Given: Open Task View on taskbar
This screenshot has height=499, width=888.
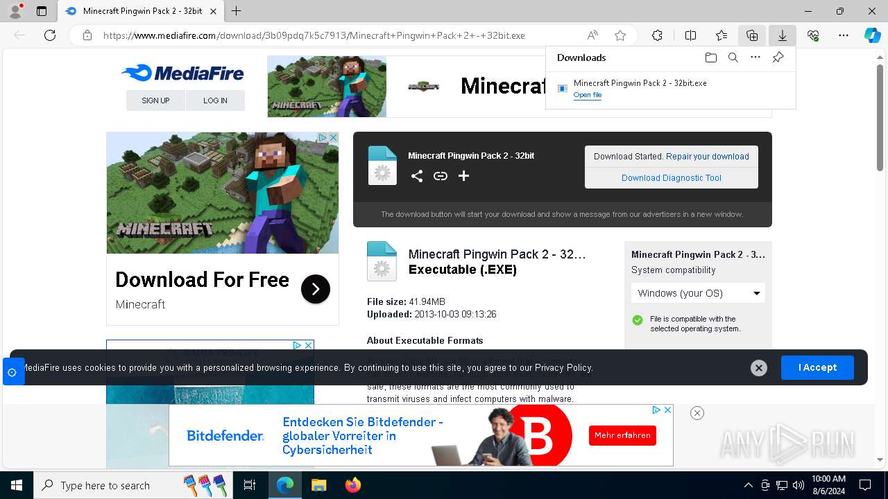Looking at the screenshot, I should pos(250,485).
